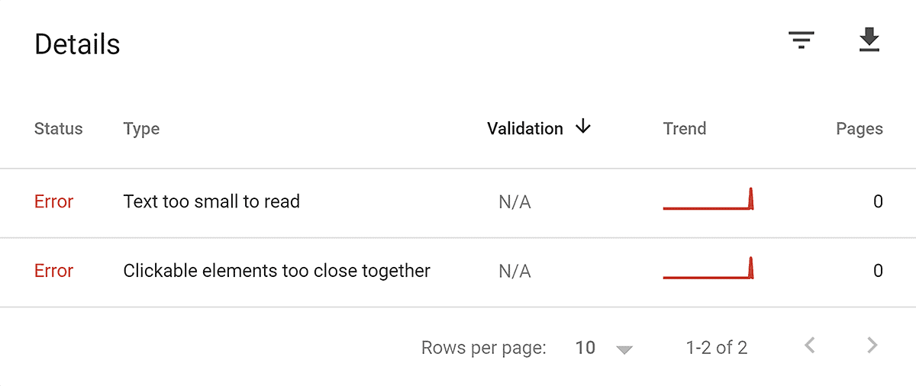Click N/A validation for Text too small
The image size is (916, 386).
[514, 202]
